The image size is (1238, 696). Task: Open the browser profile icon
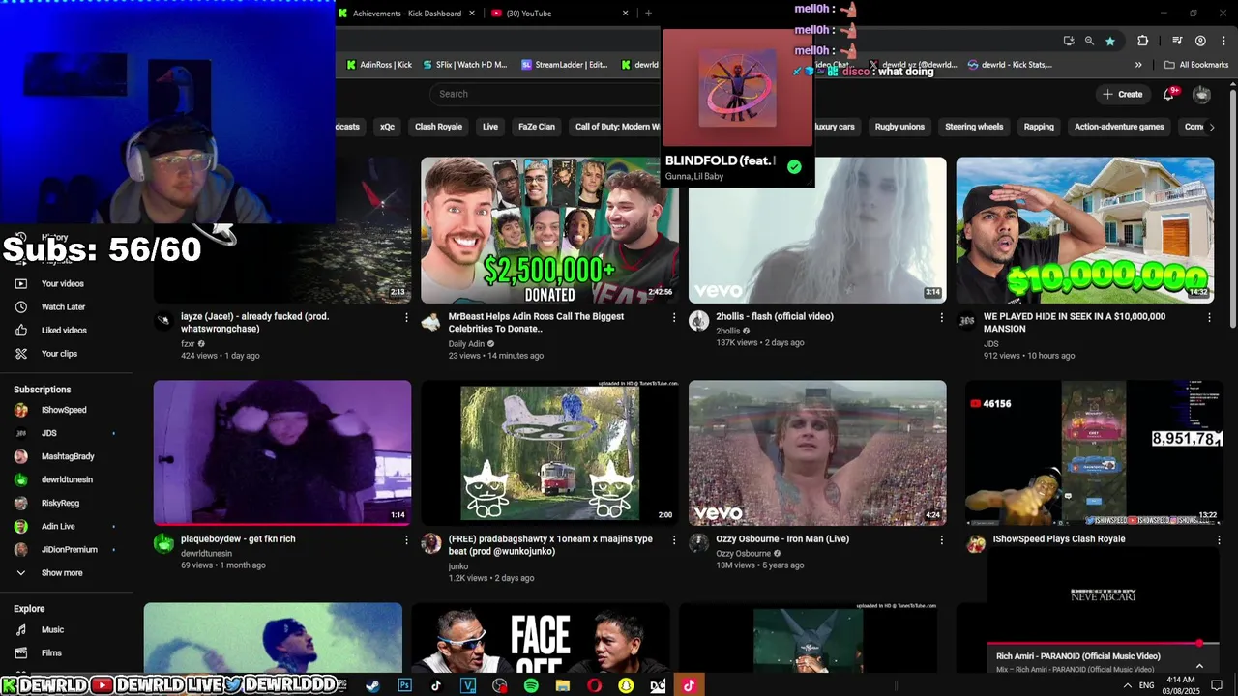point(1200,41)
